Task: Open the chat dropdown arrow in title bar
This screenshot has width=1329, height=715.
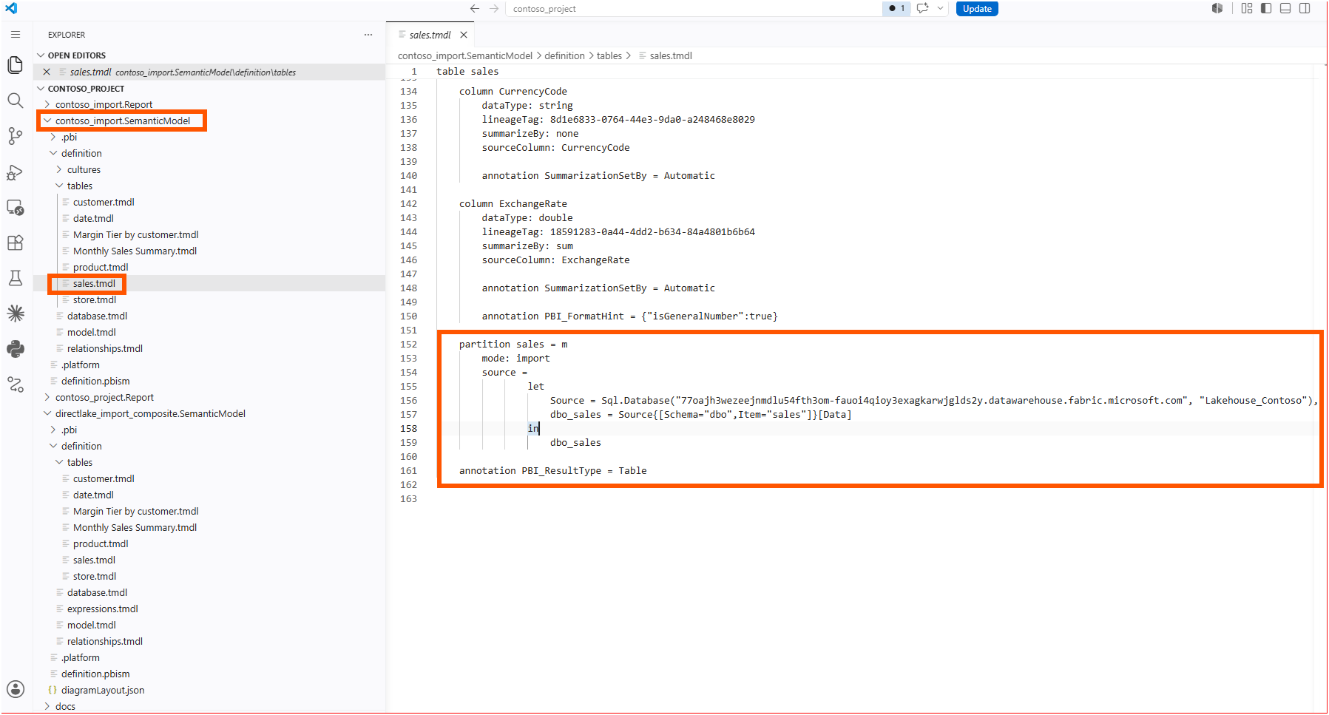Action: [x=940, y=9]
